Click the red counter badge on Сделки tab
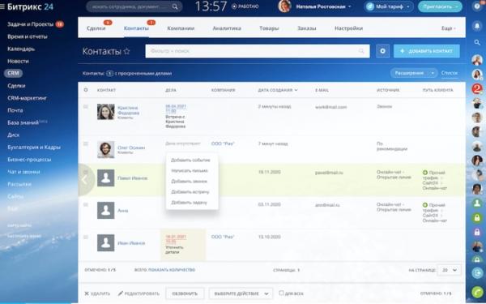 click(x=108, y=23)
